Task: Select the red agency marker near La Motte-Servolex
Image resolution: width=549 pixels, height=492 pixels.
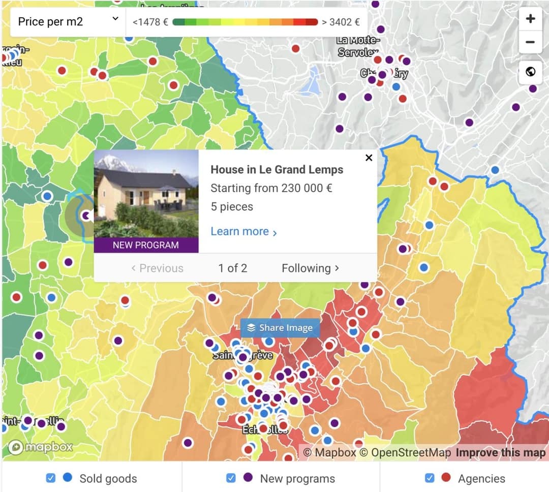Action: click(378, 61)
